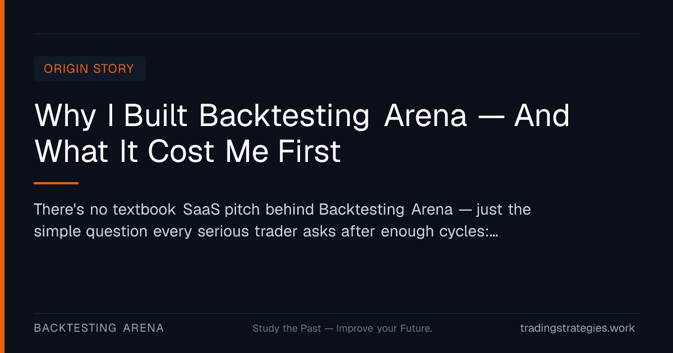Viewport: 673px width, 353px height.
Task: Click the word 'Backtesting' in the excerpt
Action: coord(362,210)
